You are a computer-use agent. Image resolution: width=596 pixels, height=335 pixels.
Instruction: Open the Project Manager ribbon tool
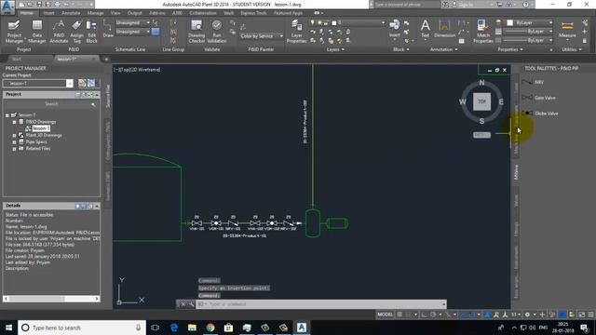tap(14, 32)
